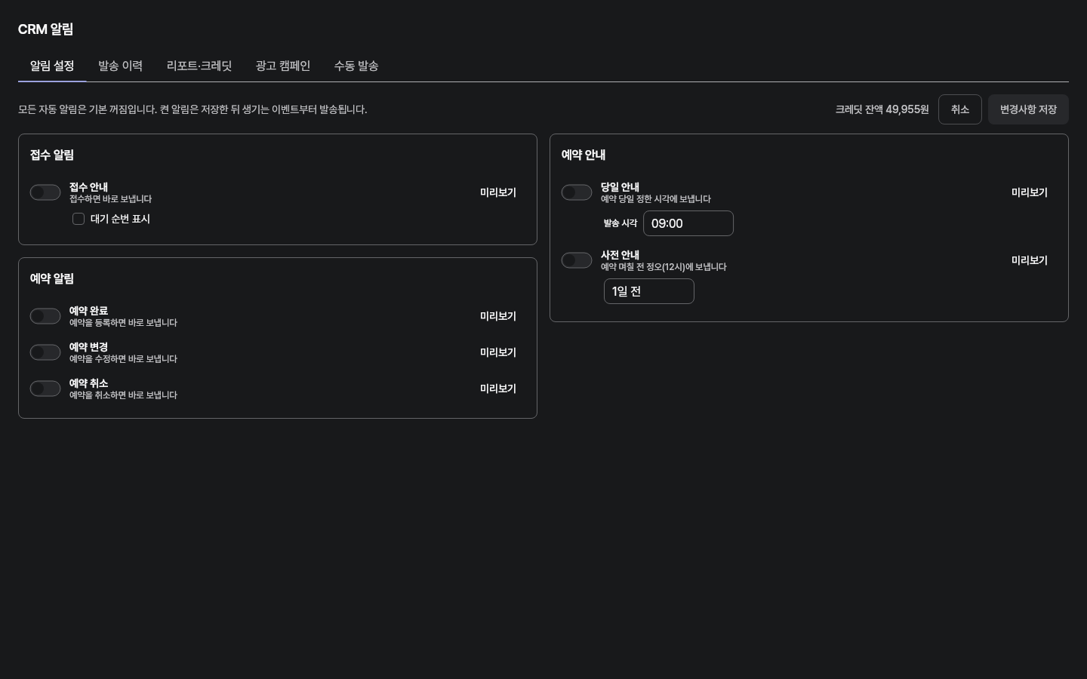Open 미리보기 for 예약 완료
The width and height of the screenshot is (1087, 679).
pyautogui.click(x=498, y=316)
